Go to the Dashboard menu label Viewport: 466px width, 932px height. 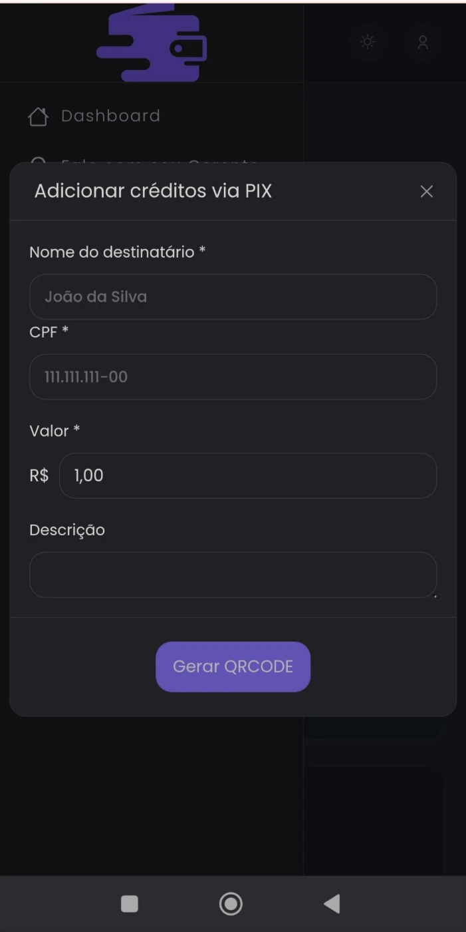click(x=110, y=116)
